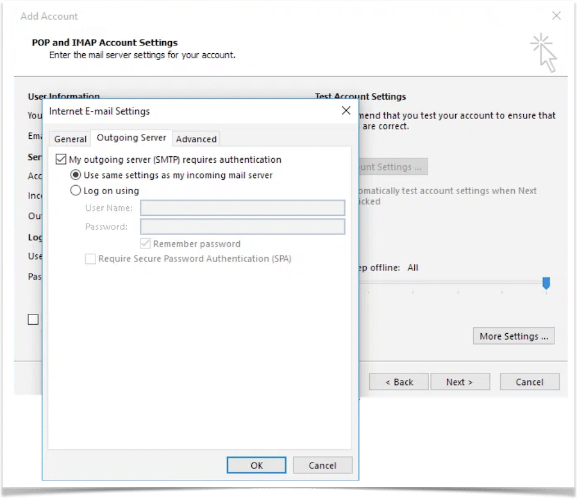Cancel the Add Account wizard
This screenshot has width=577, height=499.
tap(529, 382)
